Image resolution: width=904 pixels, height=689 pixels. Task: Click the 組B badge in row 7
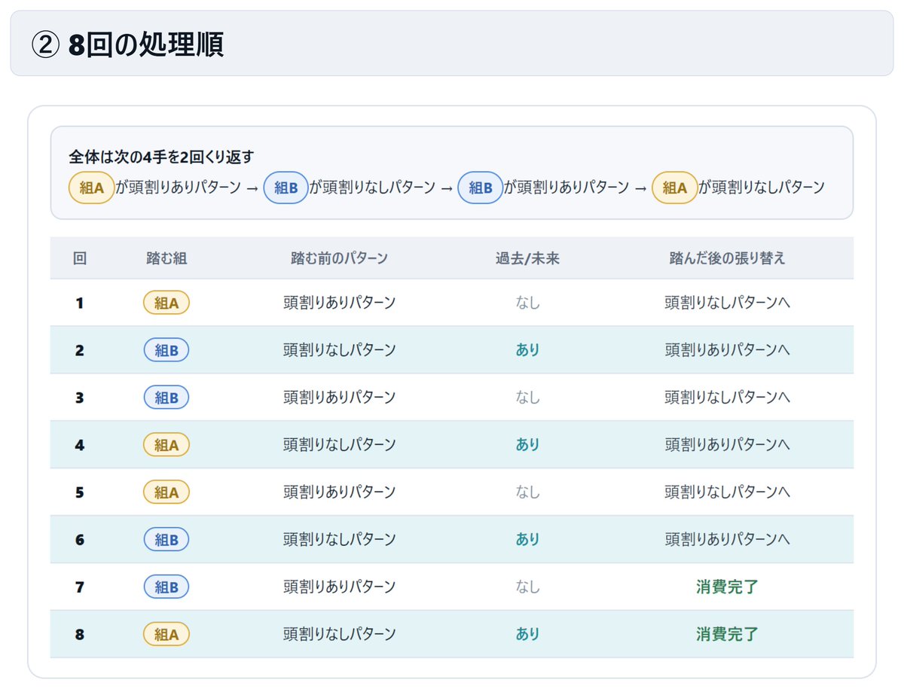[166, 587]
